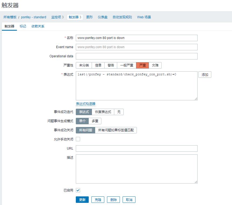Select 一般严重 severity option

tap(127, 65)
